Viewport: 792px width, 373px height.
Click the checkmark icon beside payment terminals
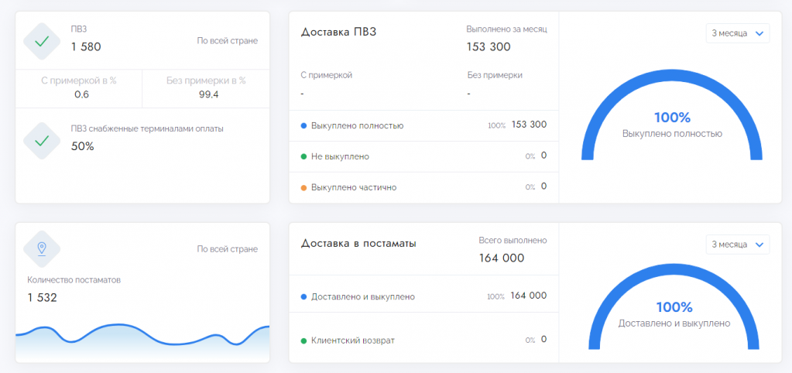[x=42, y=140]
